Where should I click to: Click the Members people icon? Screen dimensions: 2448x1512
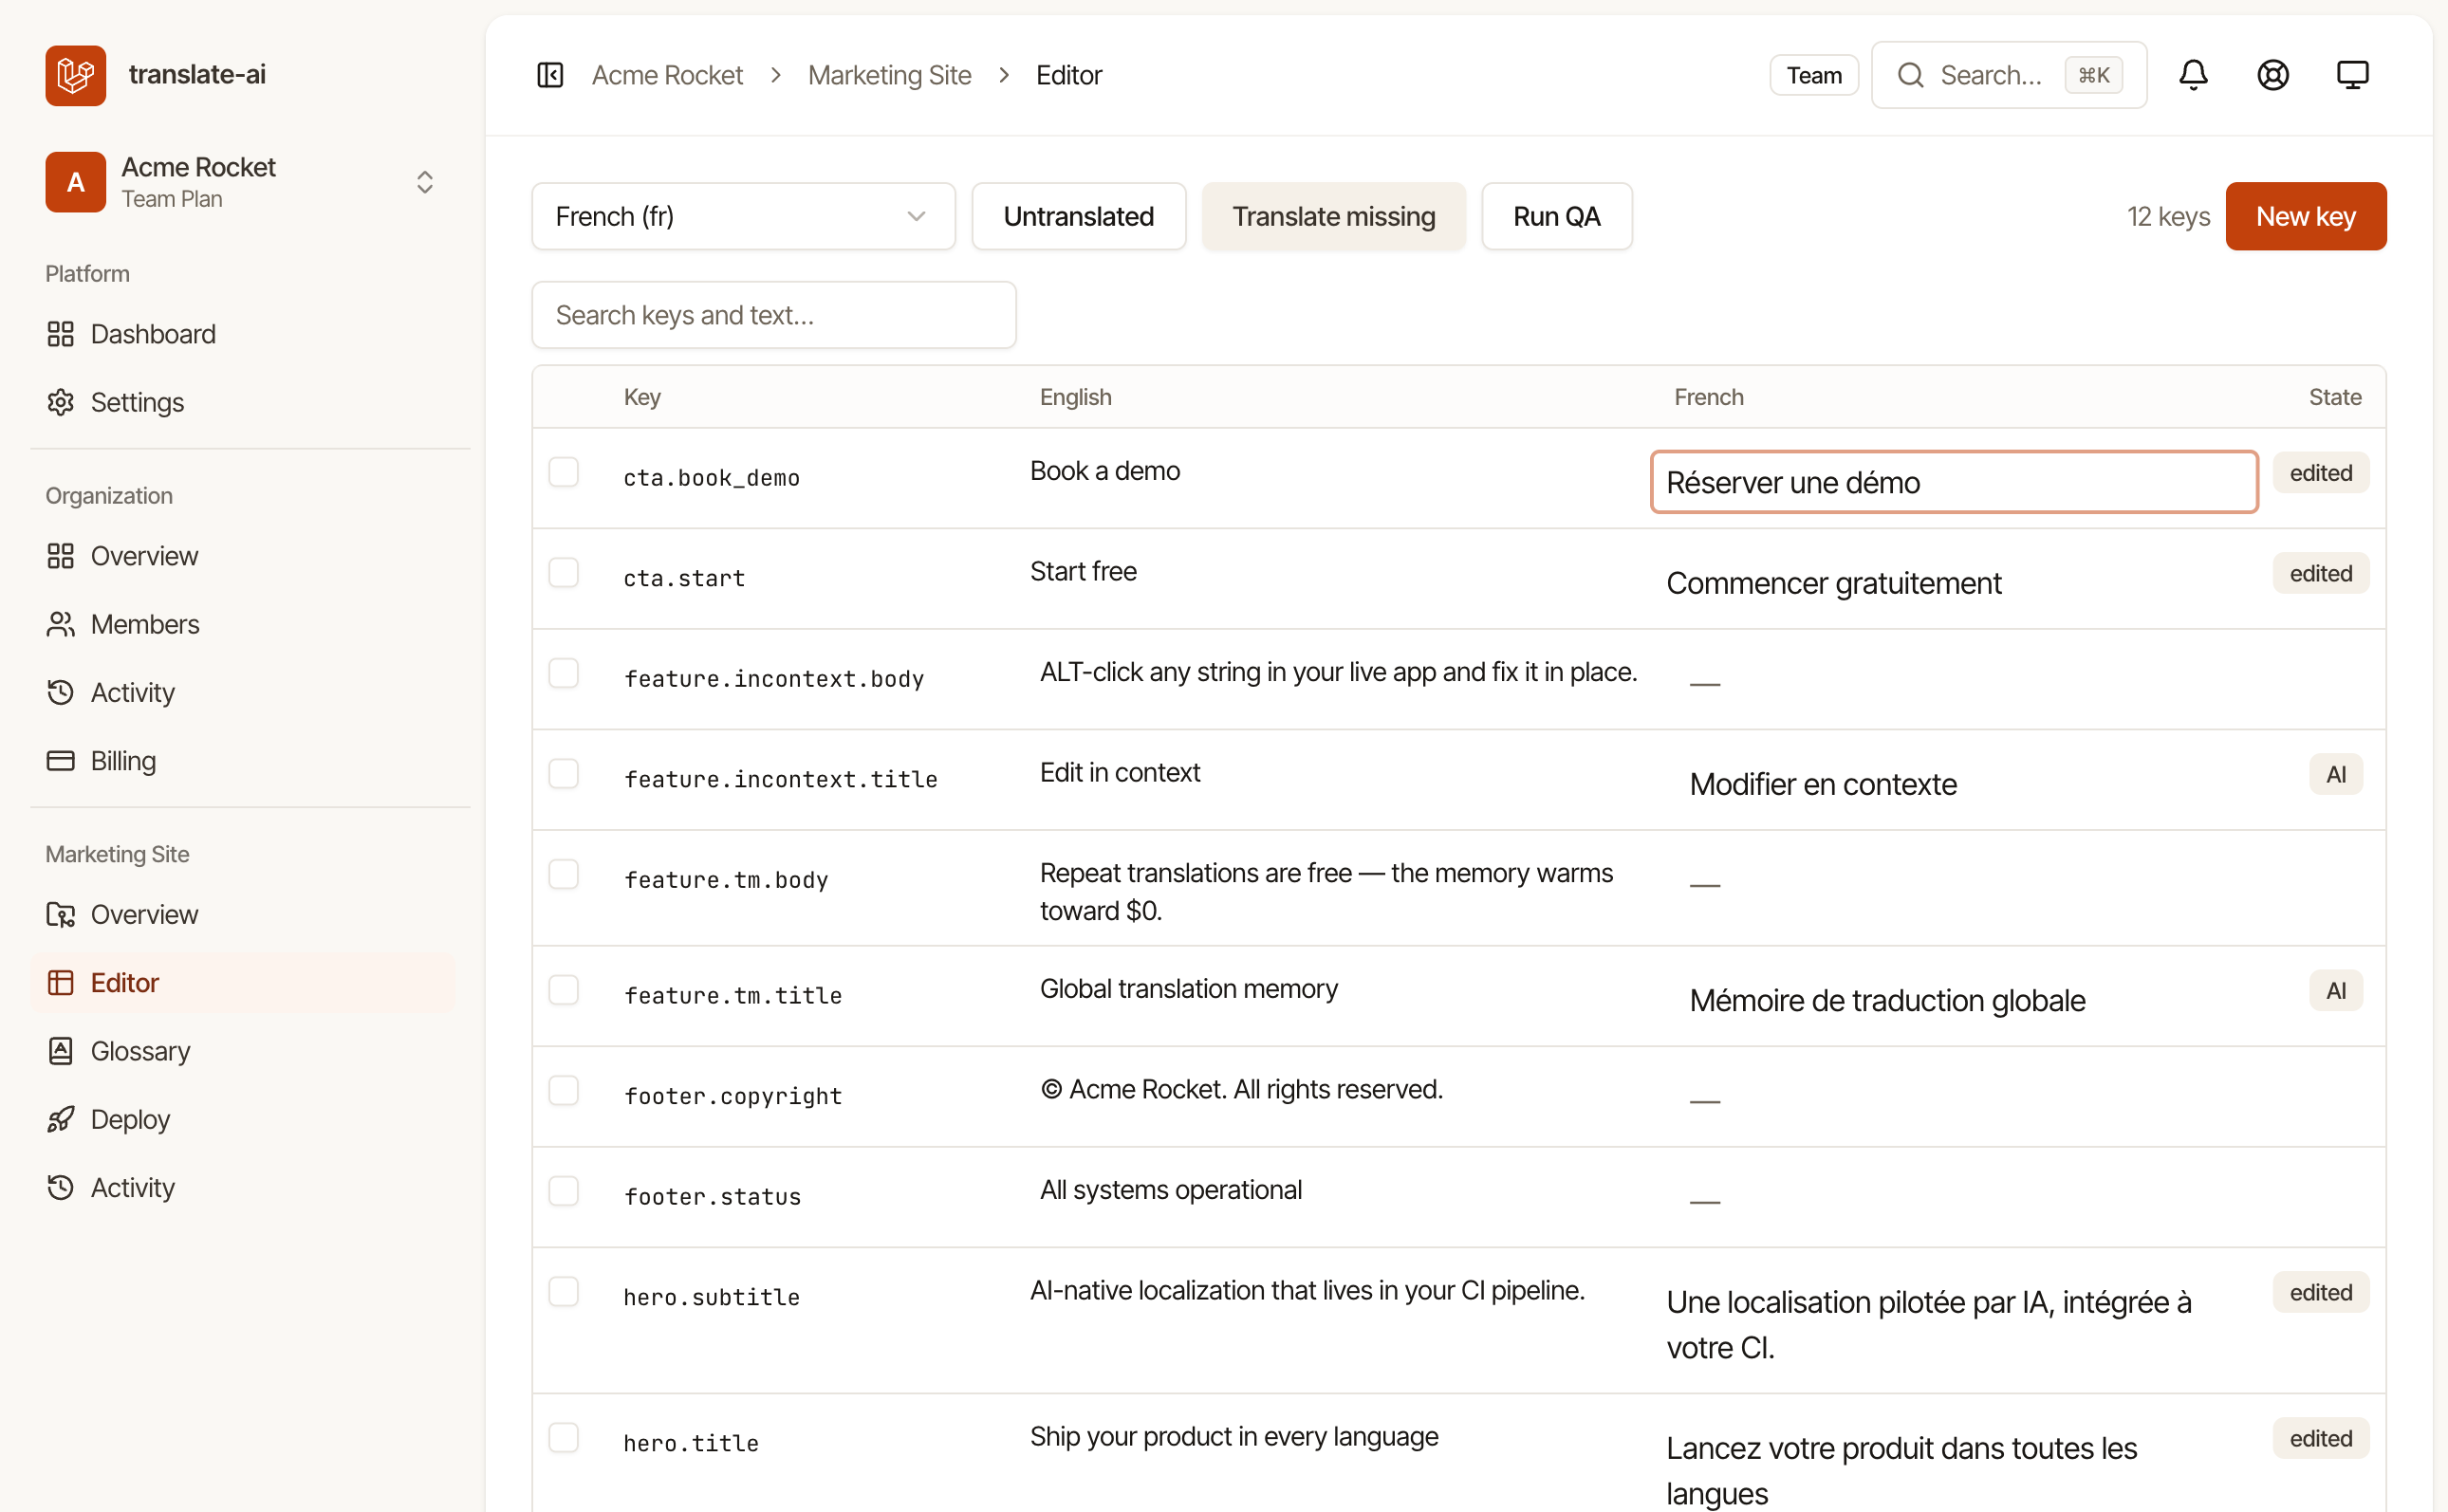[x=61, y=624]
